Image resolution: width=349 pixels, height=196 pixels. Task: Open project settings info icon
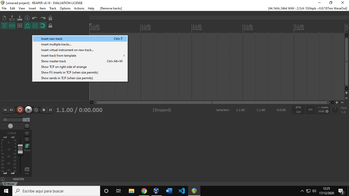pos(27,18)
